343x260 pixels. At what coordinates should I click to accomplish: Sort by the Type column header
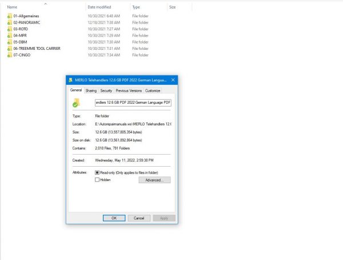click(x=136, y=7)
